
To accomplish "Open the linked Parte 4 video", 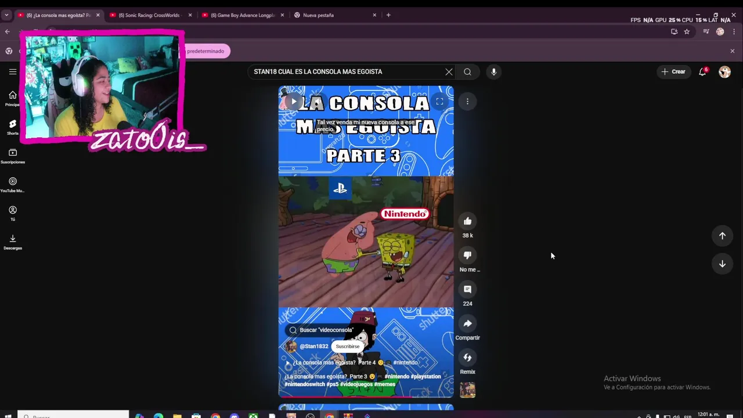I will pos(351,363).
